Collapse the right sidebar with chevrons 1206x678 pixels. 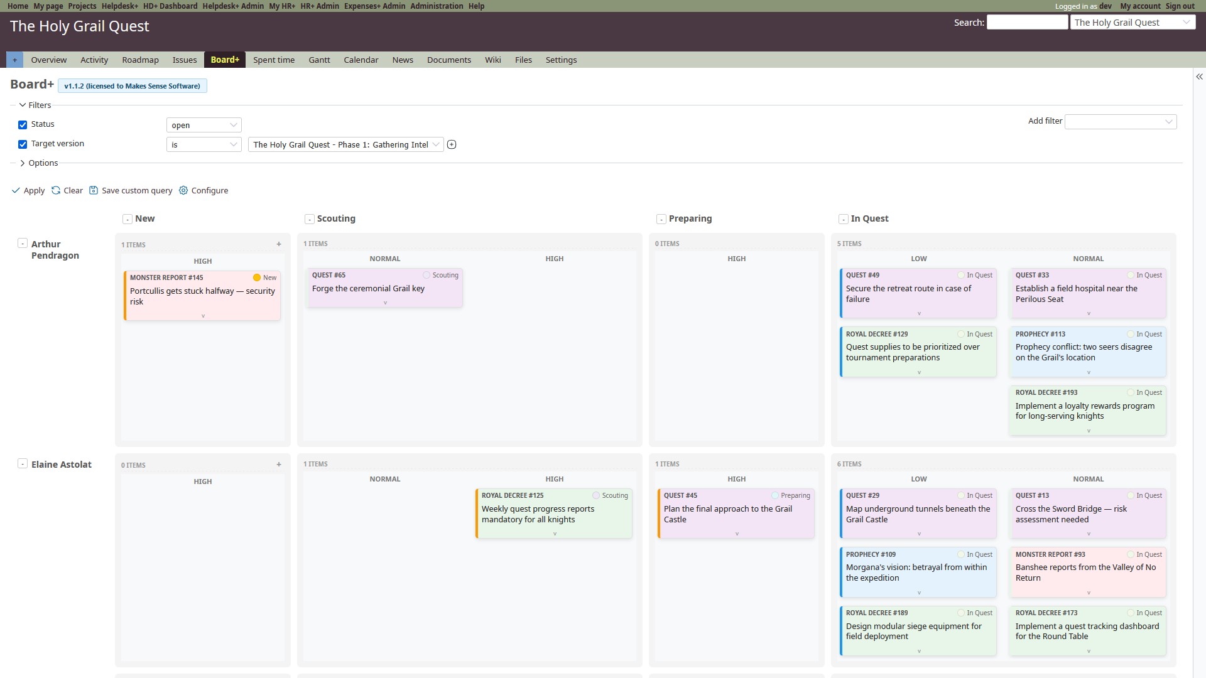[x=1199, y=77]
